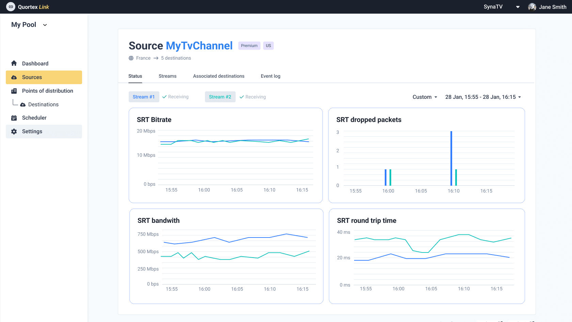Toggle the Stream #2 chip
The width and height of the screenshot is (572, 322).
(x=220, y=97)
